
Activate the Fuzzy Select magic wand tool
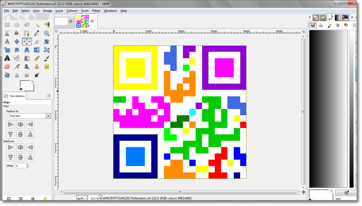tap(37, 25)
